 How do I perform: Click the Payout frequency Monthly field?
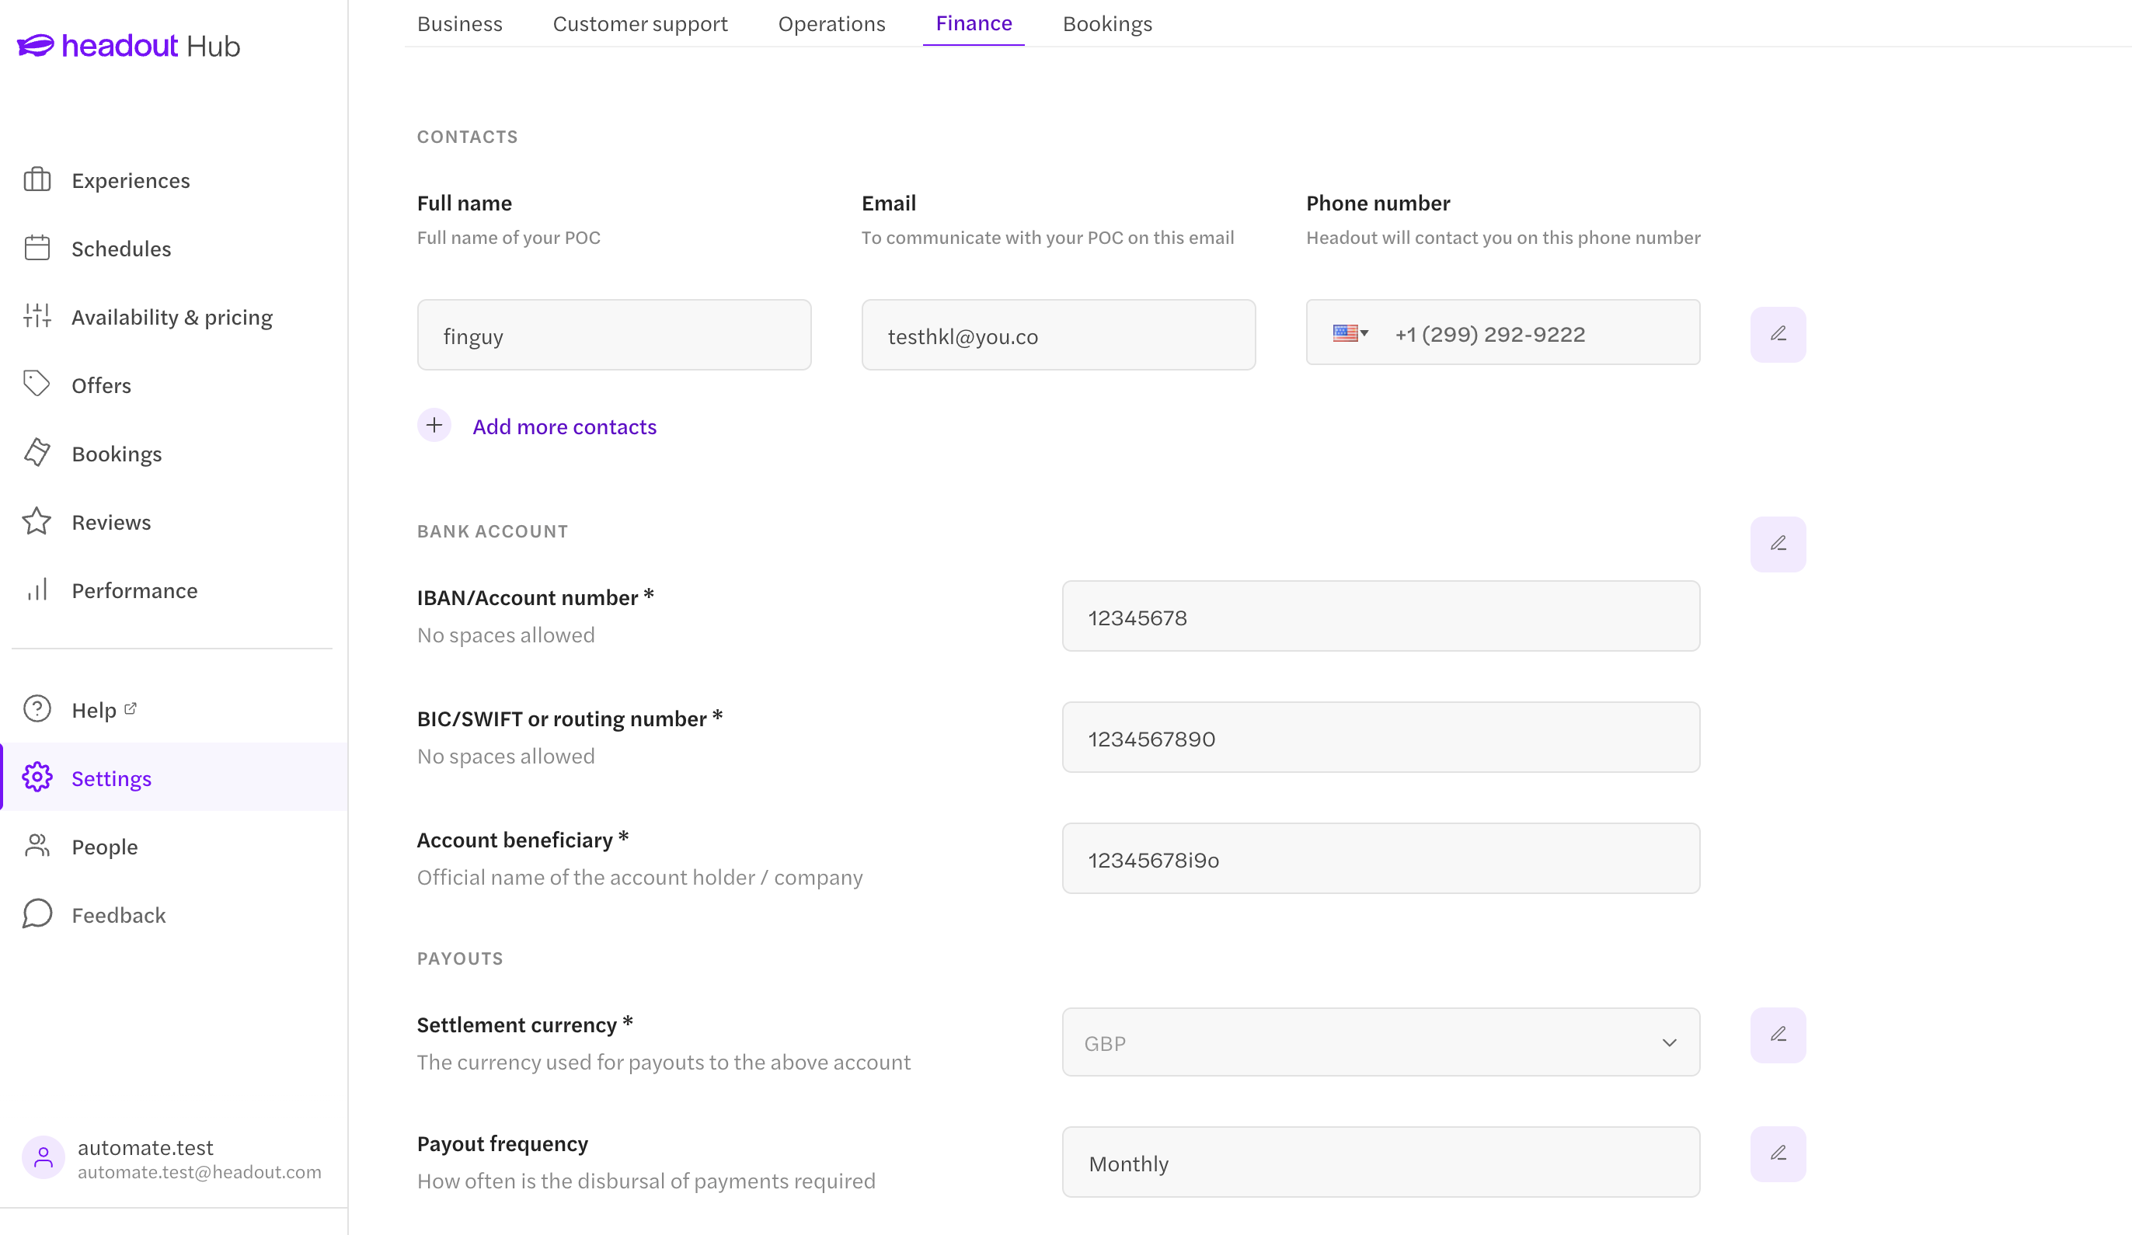click(1381, 1161)
